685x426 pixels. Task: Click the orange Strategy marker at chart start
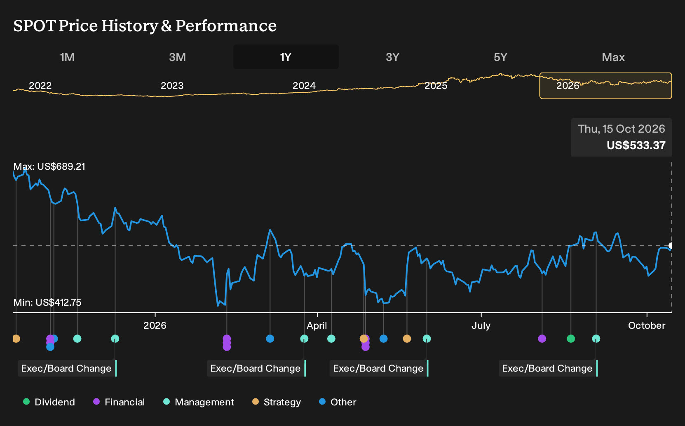tap(16, 339)
